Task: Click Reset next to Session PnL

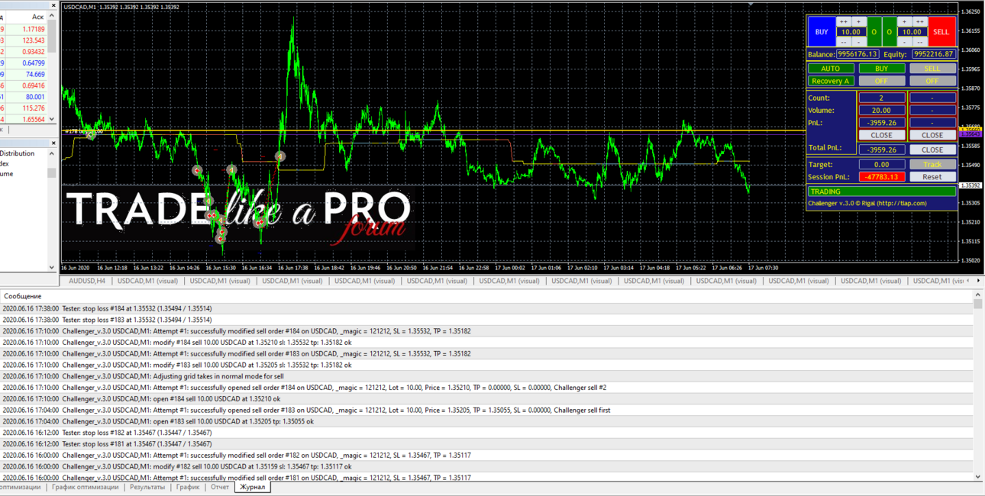Action: 932,176
